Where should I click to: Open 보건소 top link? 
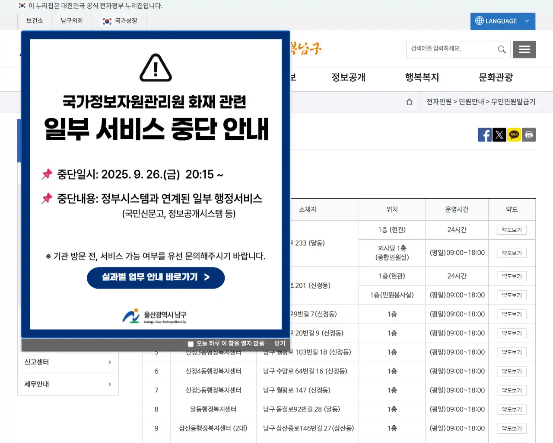[x=35, y=21]
